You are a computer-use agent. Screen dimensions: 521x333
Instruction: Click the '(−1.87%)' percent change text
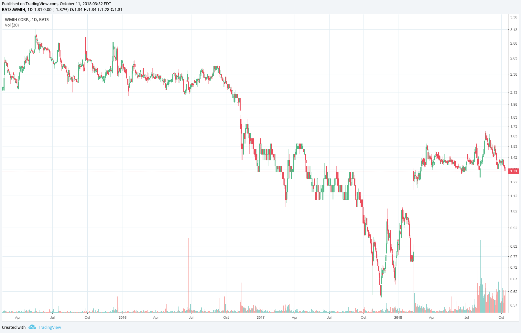[x=60, y=9]
